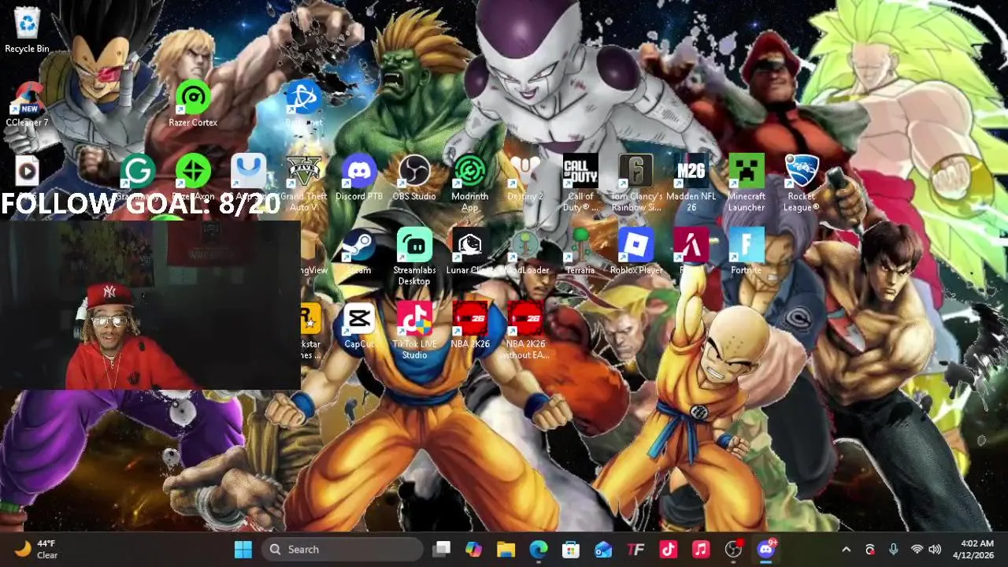Switch to Discord on the taskbar
The height and width of the screenshot is (567, 1008).
[x=765, y=550]
